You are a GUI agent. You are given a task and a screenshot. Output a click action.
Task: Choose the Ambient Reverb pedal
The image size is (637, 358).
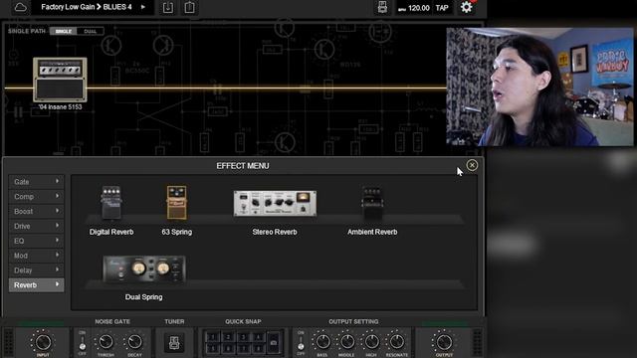click(x=372, y=203)
